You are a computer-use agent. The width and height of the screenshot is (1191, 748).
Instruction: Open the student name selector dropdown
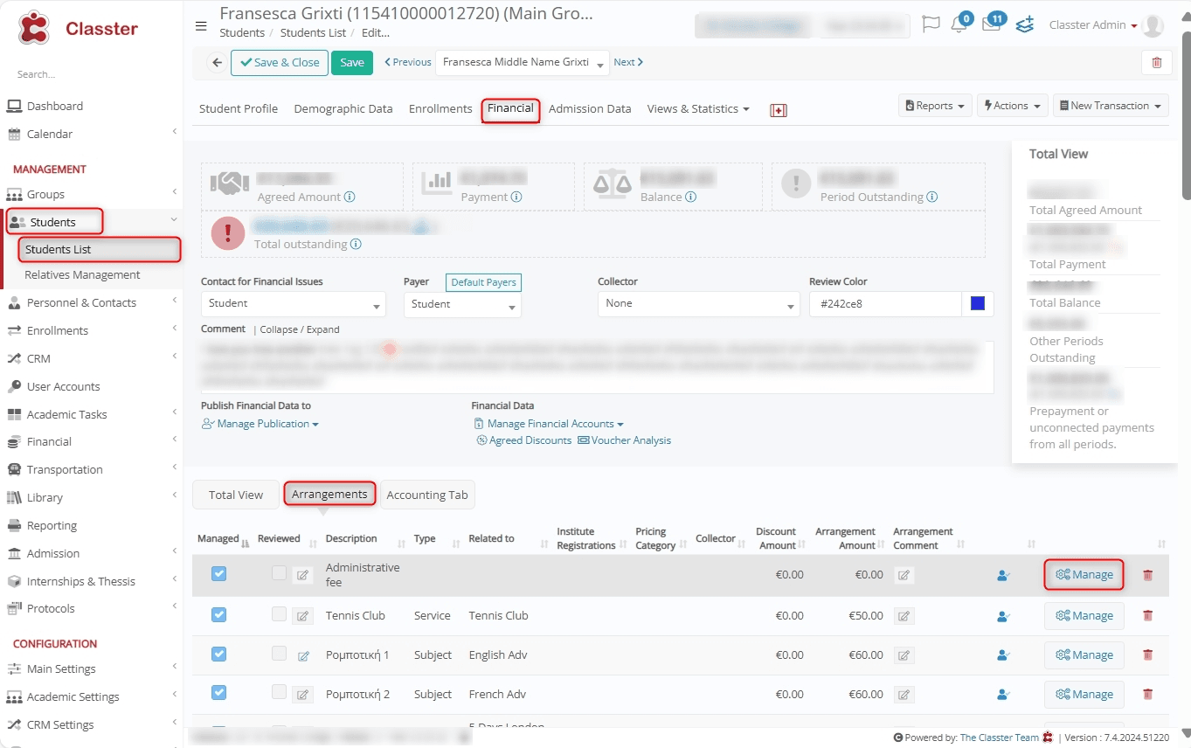click(522, 63)
